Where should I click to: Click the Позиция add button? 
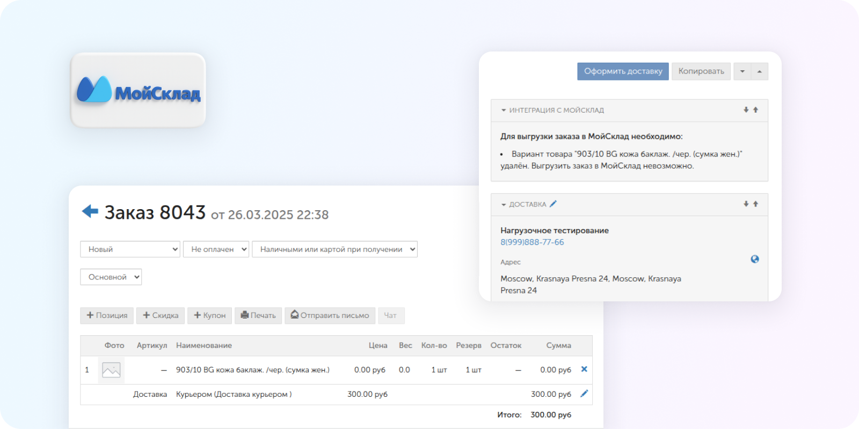click(x=107, y=315)
